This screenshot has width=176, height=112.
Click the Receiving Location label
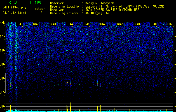point(65,6)
